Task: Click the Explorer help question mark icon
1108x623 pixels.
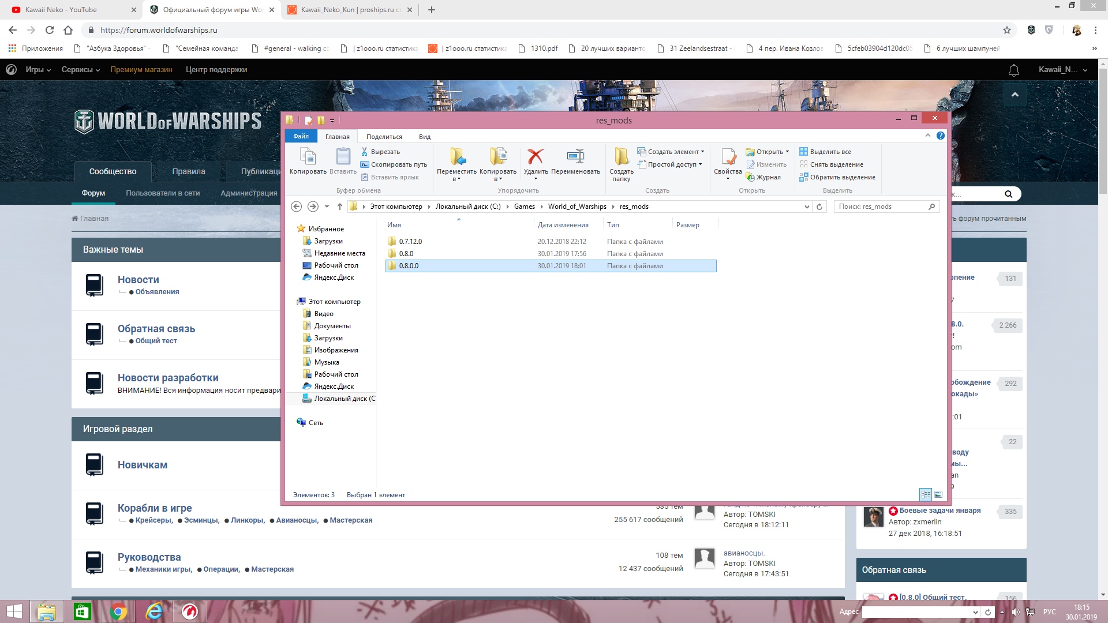Action: coord(941,136)
